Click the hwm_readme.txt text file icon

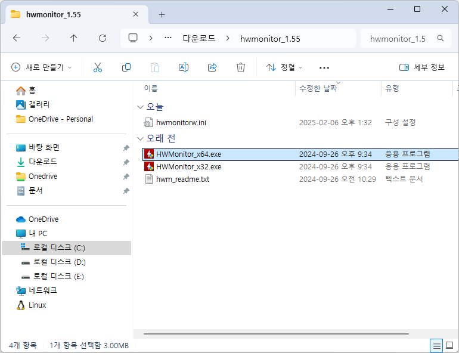149,179
